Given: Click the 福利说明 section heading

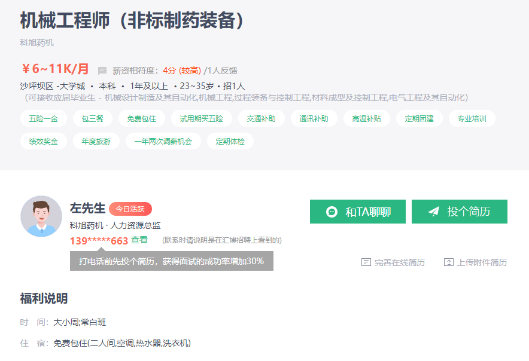Looking at the screenshot, I should pos(44,299).
